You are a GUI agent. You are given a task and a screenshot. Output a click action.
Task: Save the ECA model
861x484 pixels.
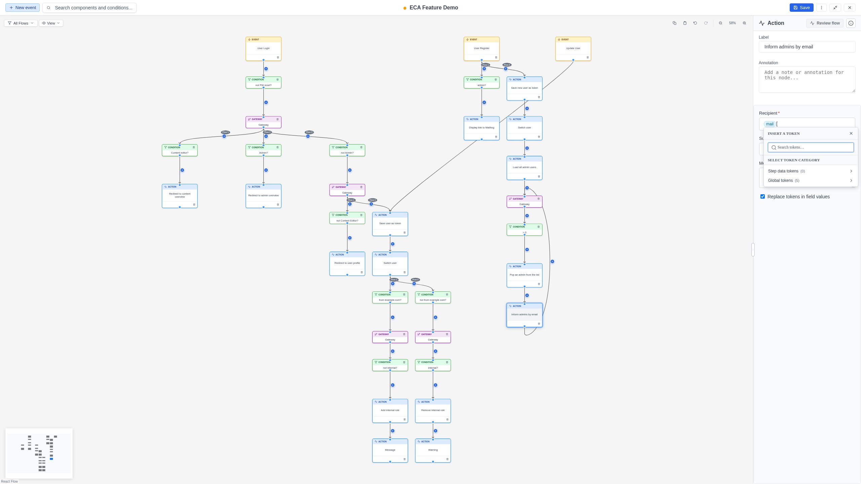click(x=801, y=8)
